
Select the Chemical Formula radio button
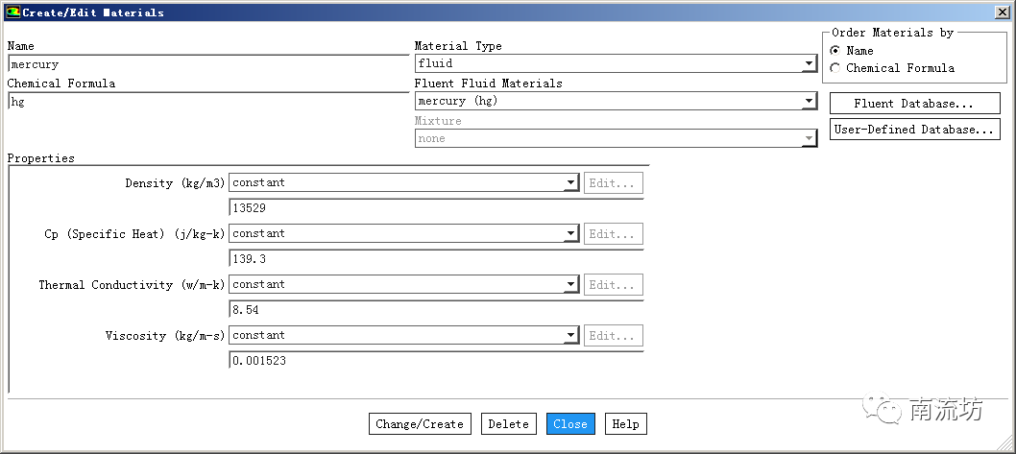point(835,68)
